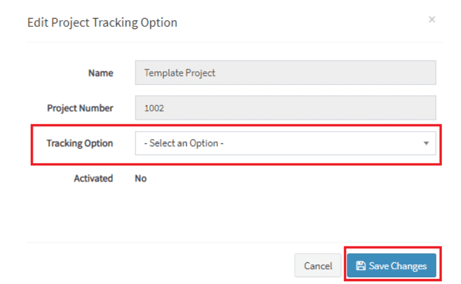Click the 'Project Number' field label

coord(80,108)
